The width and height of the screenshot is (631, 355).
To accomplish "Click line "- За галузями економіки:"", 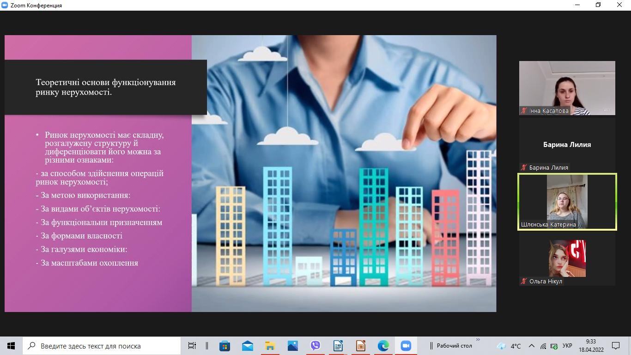I will click(x=81, y=249).
